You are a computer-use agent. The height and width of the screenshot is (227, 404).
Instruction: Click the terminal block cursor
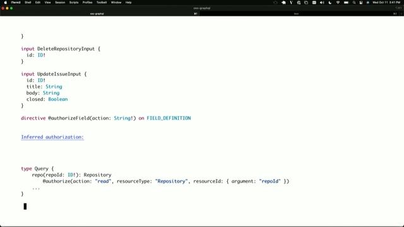25,206
